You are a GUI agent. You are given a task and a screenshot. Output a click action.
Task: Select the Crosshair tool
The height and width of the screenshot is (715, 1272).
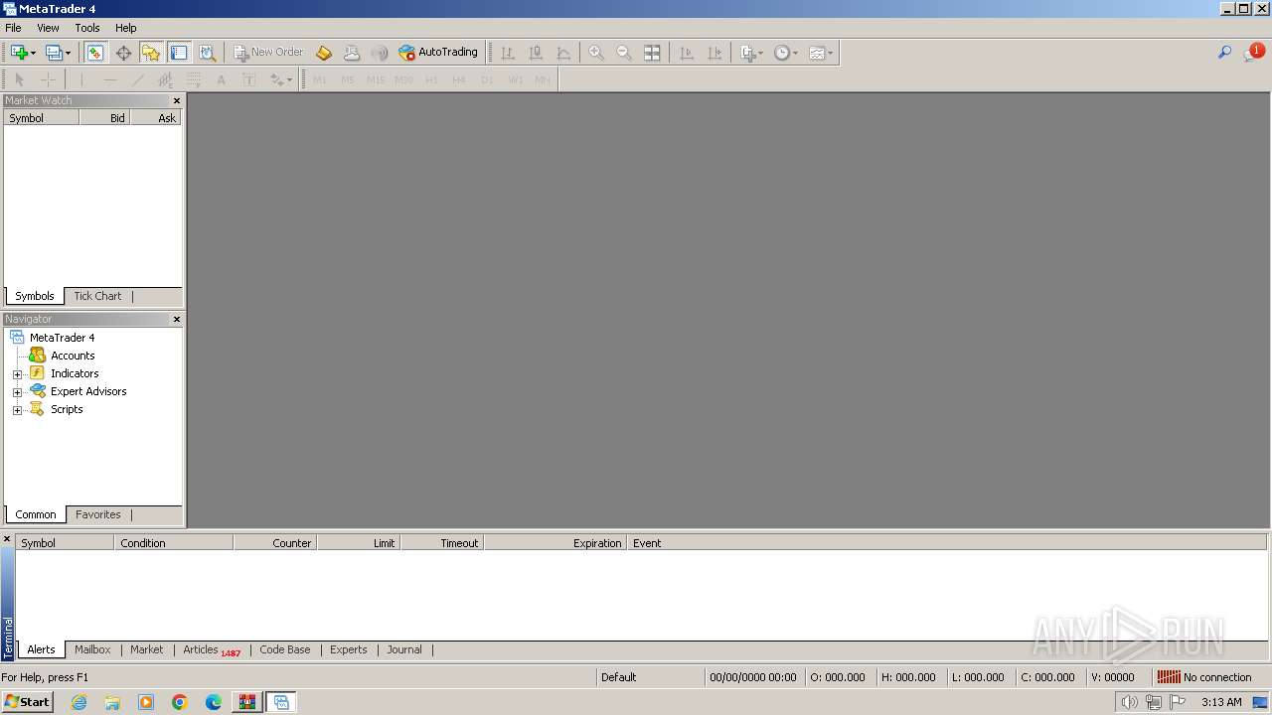[47, 79]
